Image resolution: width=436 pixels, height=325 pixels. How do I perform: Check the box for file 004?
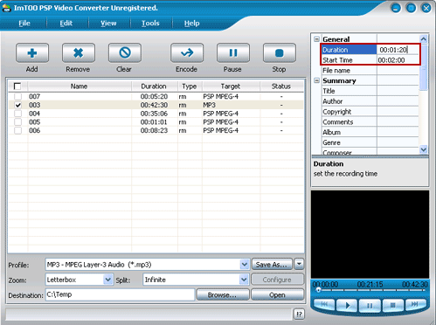coord(18,114)
